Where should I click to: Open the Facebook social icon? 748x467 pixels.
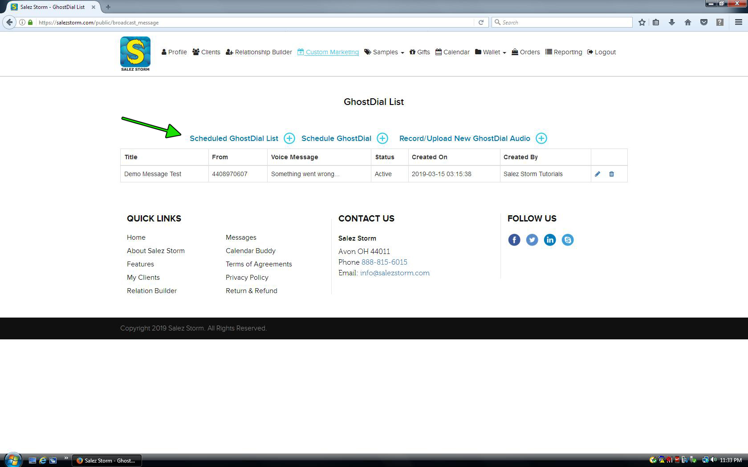tap(514, 240)
